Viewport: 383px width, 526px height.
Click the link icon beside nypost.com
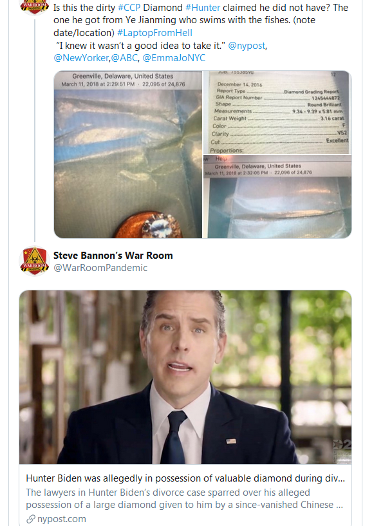tap(30, 519)
